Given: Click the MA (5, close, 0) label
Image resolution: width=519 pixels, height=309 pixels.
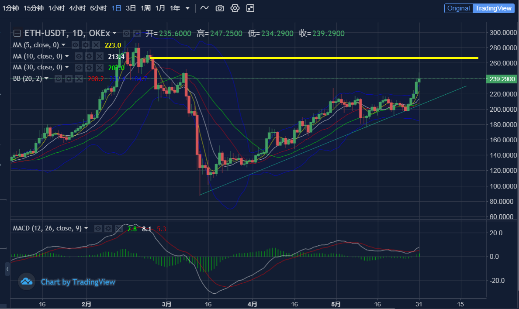Looking at the screenshot, I should [x=36, y=45].
